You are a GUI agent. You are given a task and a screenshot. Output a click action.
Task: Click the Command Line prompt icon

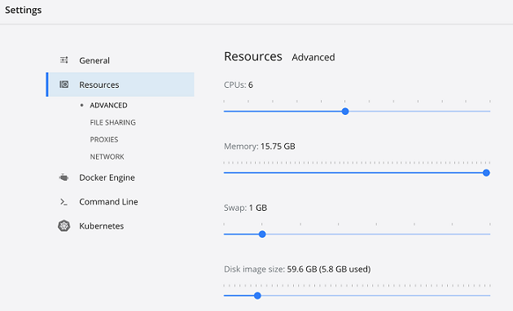coord(64,202)
